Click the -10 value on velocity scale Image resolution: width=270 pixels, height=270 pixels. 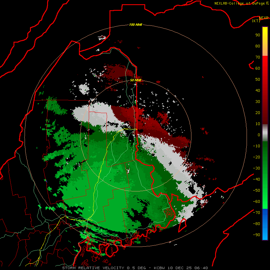tap(256, 146)
